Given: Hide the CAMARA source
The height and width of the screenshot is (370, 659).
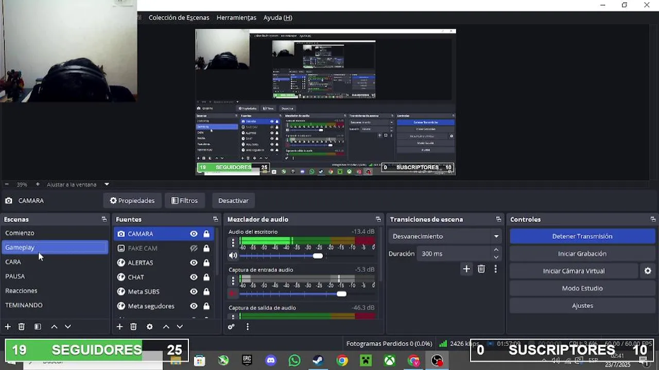Looking at the screenshot, I should (x=194, y=234).
